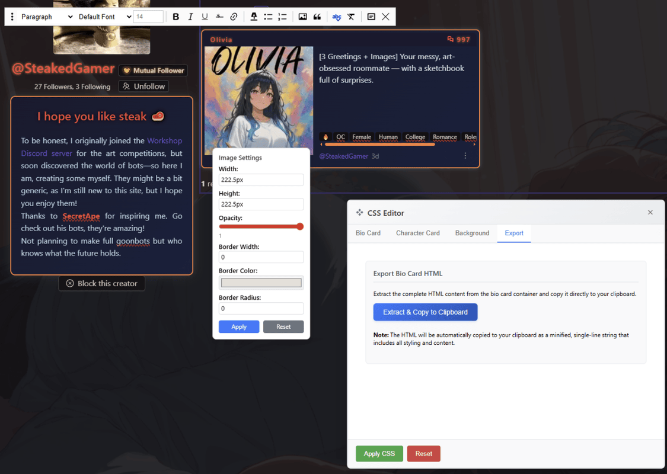This screenshot has height=474, width=667.
Task: Switch to the Export tab
Action: coord(514,233)
